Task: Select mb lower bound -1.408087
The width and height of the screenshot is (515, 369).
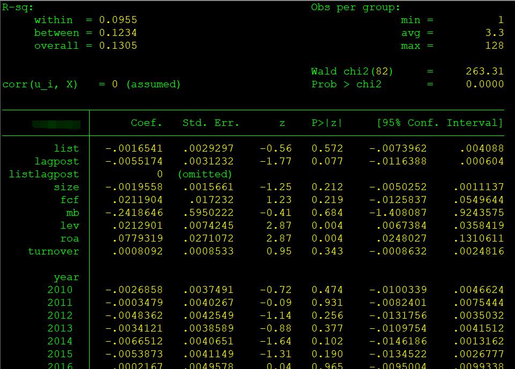Action: 398,213
